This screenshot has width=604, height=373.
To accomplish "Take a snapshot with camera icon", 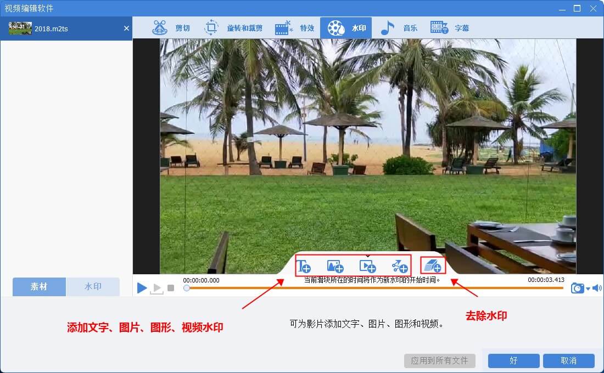I will click(x=578, y=288).
